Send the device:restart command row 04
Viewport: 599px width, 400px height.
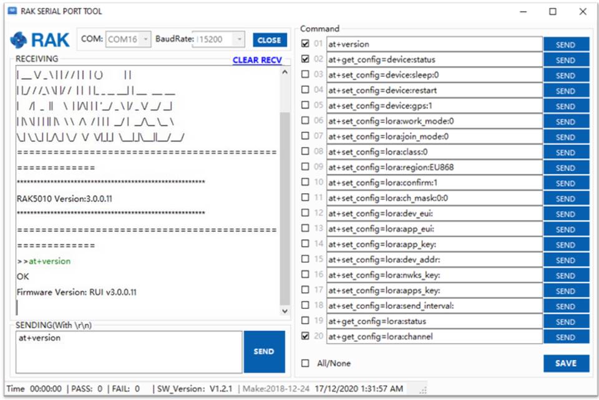[566, 91]
